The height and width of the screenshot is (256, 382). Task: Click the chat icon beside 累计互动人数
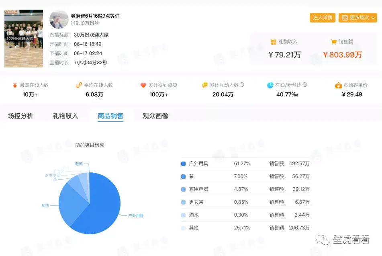pyautogui.click(x=205, y=85)
